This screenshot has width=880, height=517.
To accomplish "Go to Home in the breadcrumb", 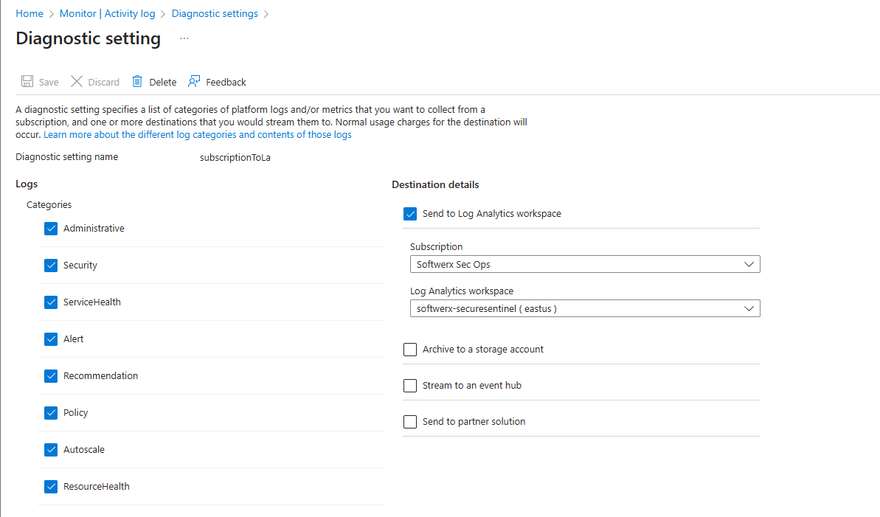I will click(30, 13).
